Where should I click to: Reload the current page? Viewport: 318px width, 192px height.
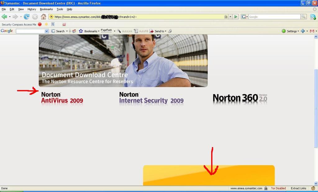[x=27, y=17]
